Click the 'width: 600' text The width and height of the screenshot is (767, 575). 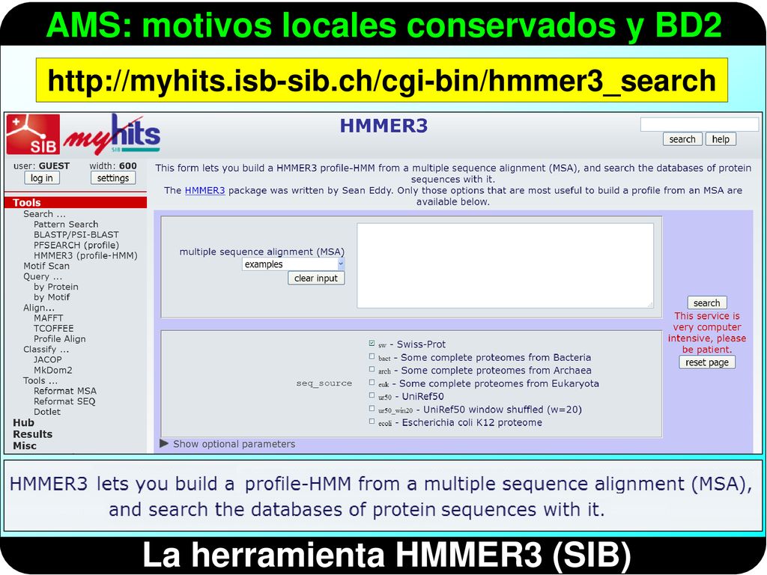click(x=113, y=165)
